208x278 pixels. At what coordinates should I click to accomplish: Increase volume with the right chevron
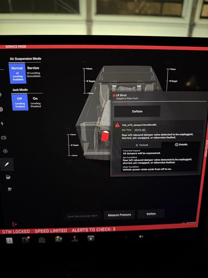tap(156, 236)
